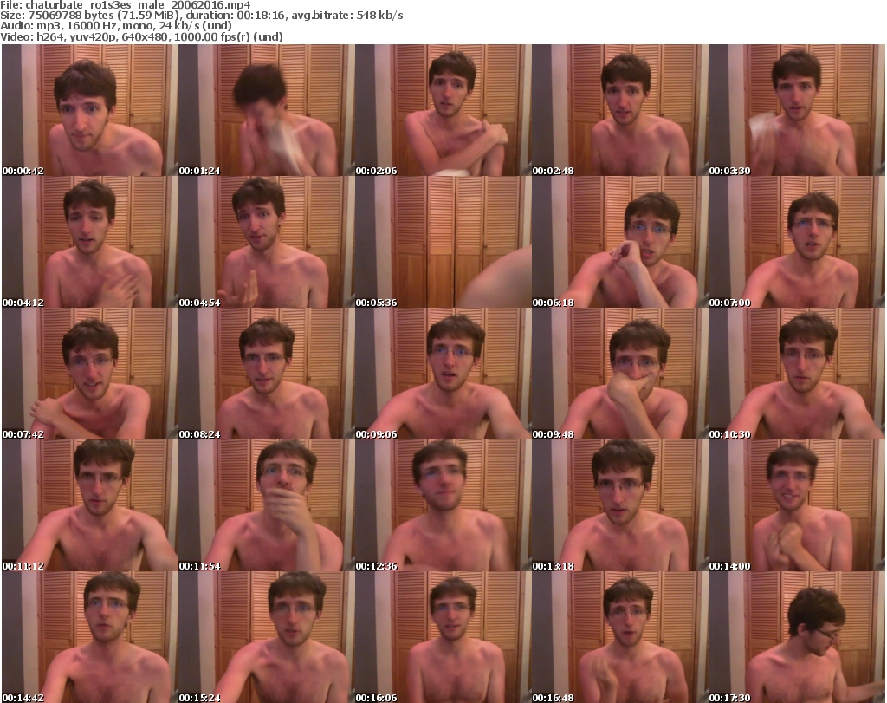The width and height of the screenshot is (887, 703).
Task: Click the frame marked 00:02:48
Action: (x=619, y=110)
